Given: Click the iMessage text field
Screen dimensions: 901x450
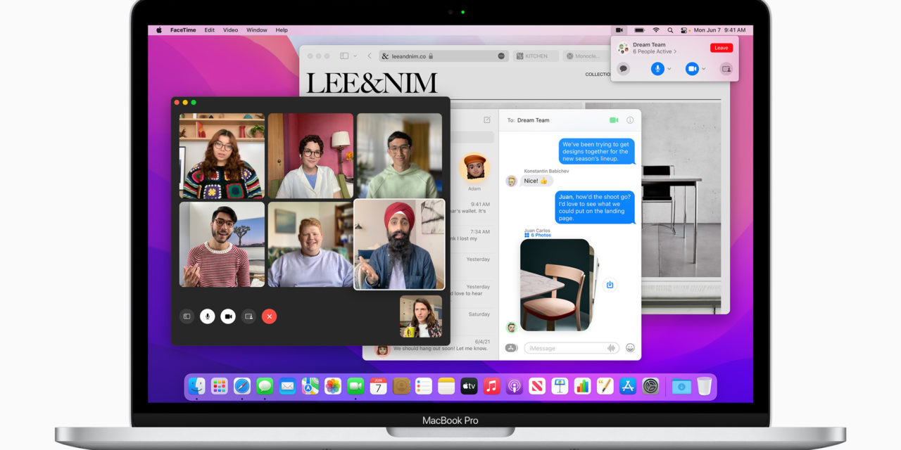Looking at the screenshot, I should (563, 348).
